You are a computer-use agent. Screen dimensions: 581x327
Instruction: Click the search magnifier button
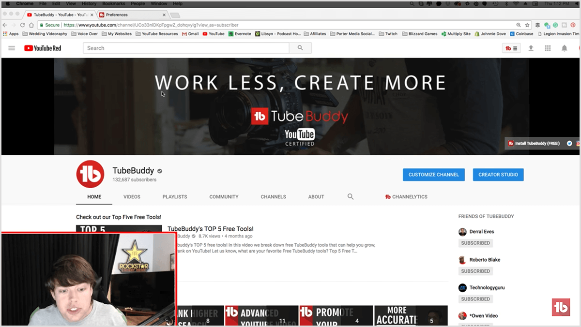pos(300,48)
